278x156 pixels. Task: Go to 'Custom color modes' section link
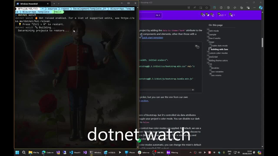218,53
